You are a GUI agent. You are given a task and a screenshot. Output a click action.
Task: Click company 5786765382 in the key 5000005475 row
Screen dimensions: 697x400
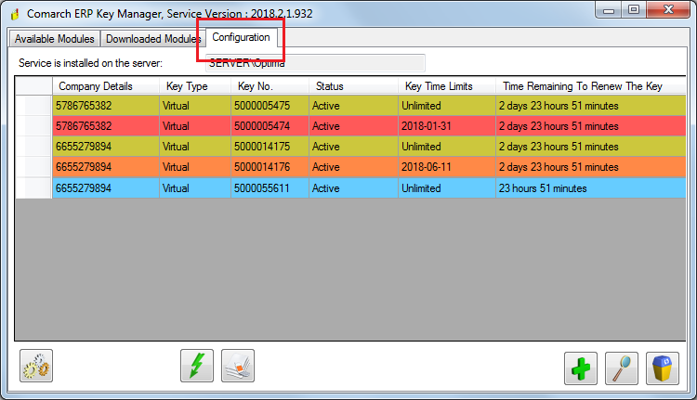106,106
